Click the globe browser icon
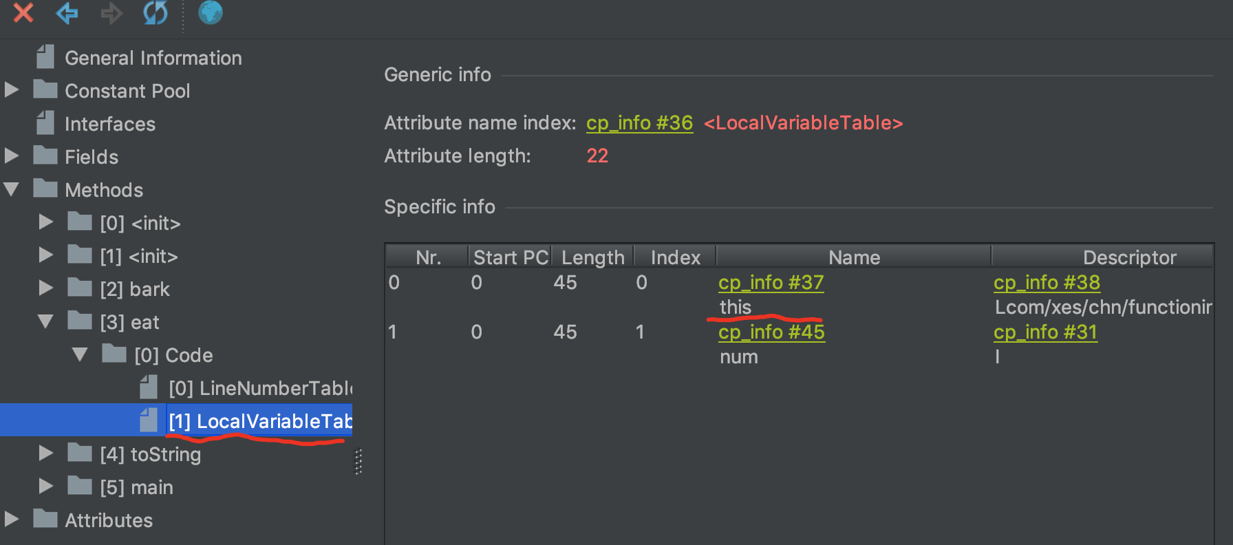 [210, 12]
